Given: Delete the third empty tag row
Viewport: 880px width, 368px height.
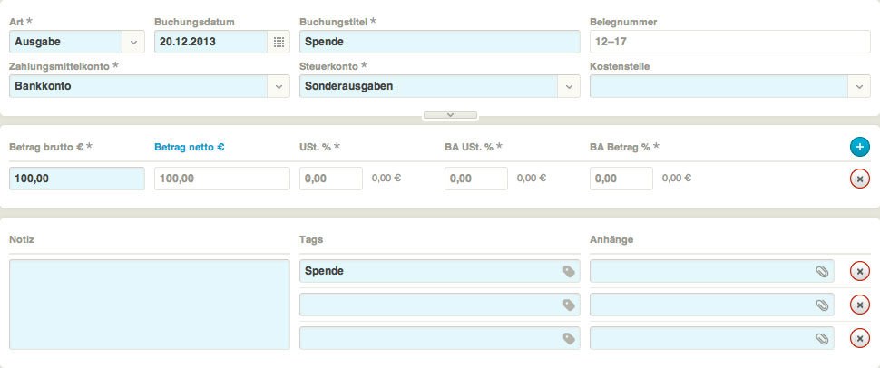Looking at the screenshot, I should [x=859, y=338].
